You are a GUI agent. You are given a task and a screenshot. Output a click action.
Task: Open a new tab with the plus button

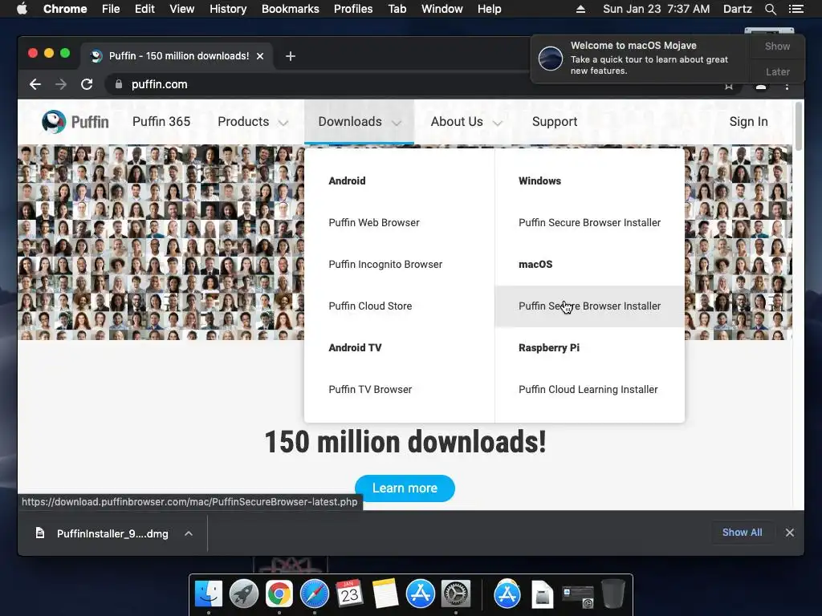tap(291, 56)
